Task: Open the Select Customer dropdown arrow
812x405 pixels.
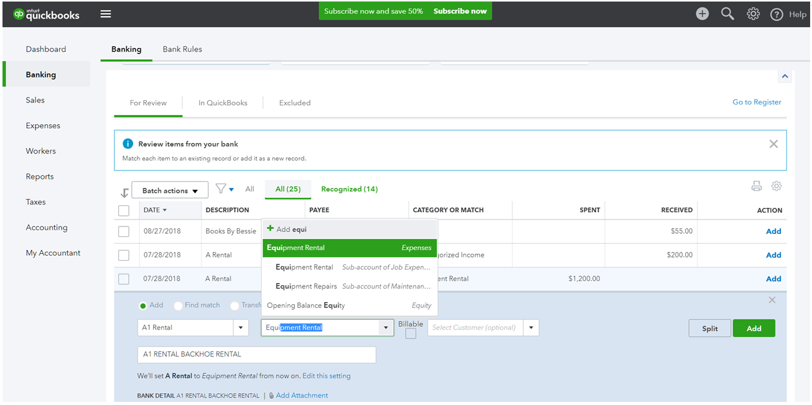Action: click(x=531, y=327)
